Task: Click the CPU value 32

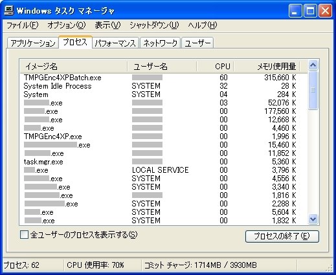Action: pyautogui.click(x=223, y=86)
